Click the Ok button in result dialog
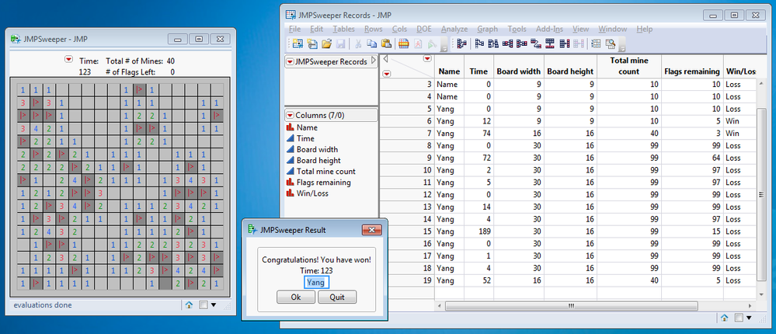Screen dimensions: 776x334 [x=295, y=297]
